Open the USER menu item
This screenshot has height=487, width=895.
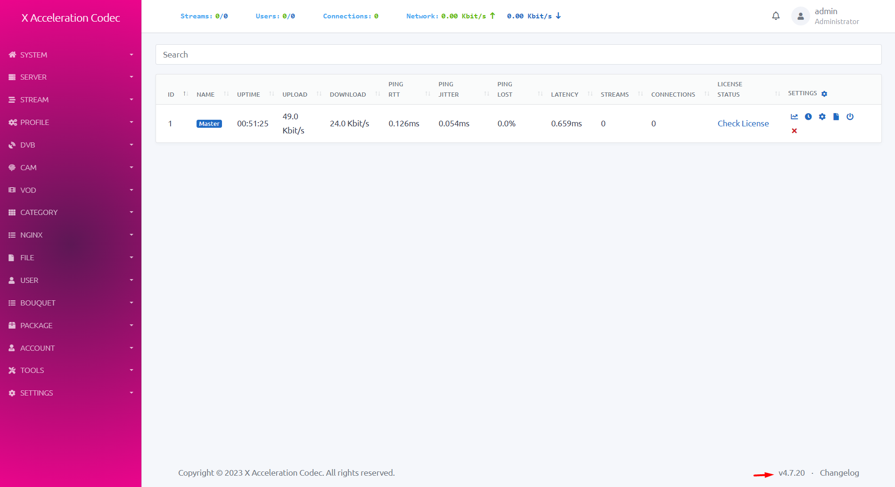tap(71, 281)
